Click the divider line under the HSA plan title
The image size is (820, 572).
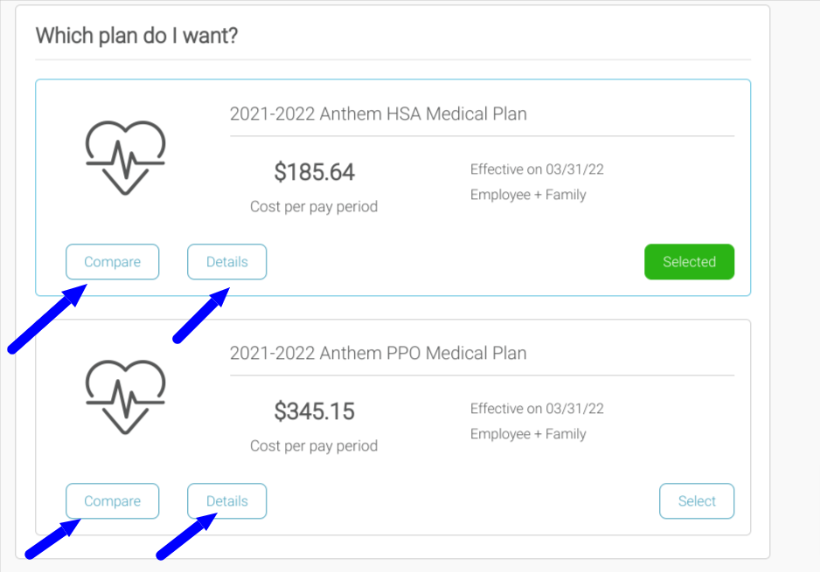pos(482,136)
